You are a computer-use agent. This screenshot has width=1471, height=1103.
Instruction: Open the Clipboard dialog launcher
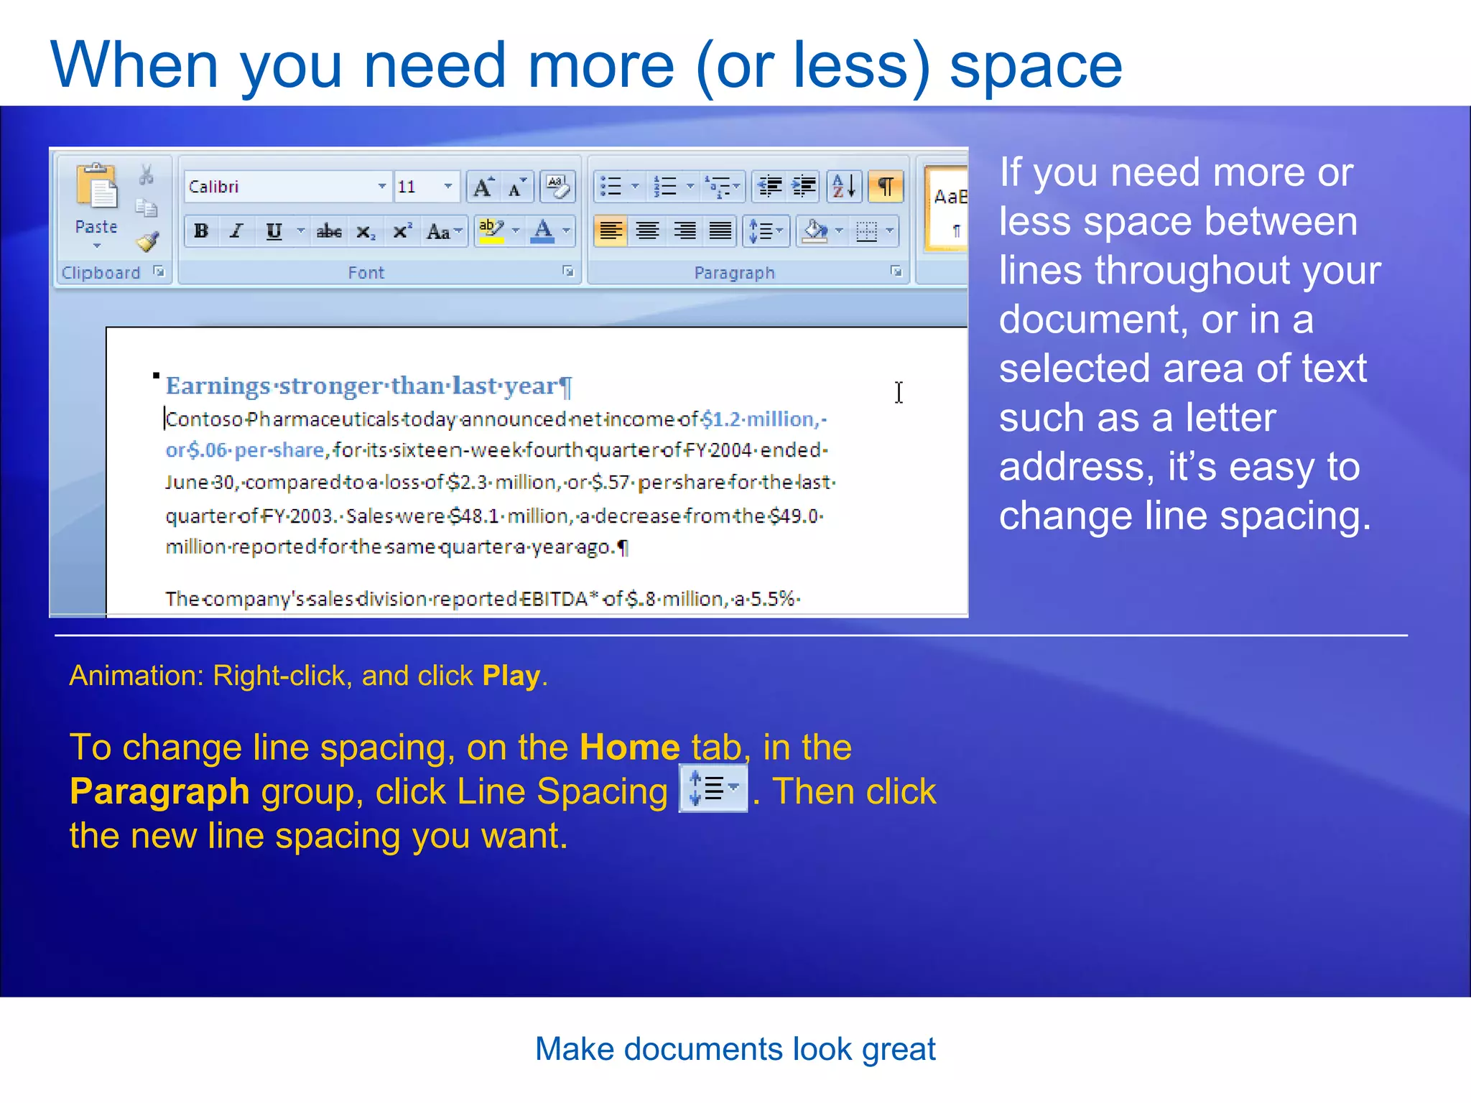pos(159,271)
